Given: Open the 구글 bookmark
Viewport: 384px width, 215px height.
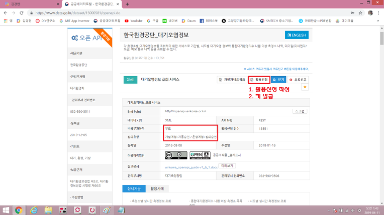Looking at the screenshot, I should click(153, 21).
